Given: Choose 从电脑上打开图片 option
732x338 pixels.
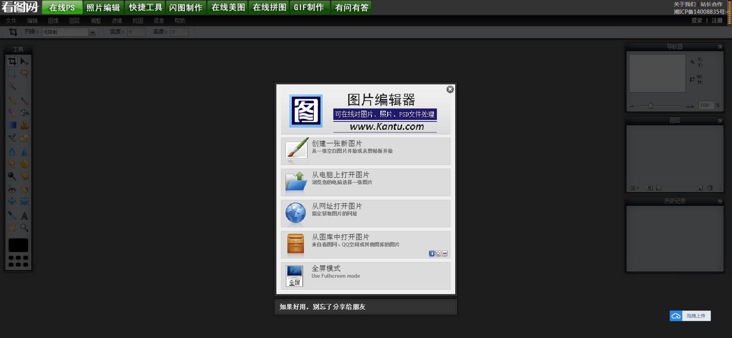Looking at the screenshot, I should (366, 183).
